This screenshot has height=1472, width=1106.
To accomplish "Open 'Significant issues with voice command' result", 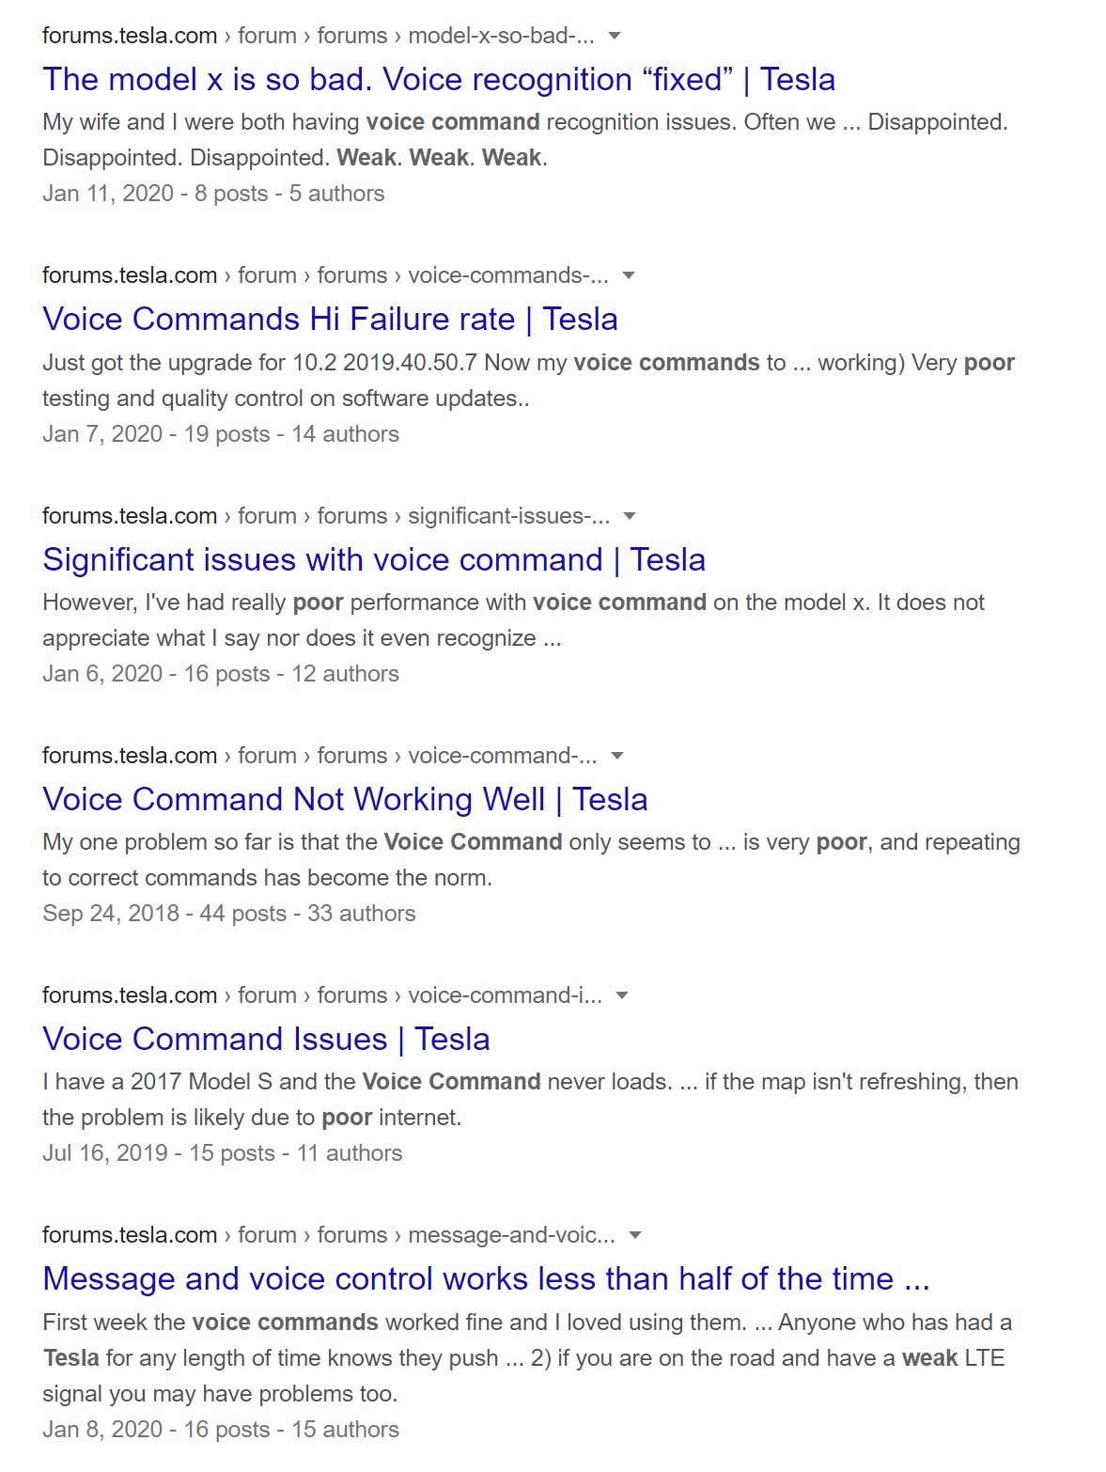I will point(373,560).
